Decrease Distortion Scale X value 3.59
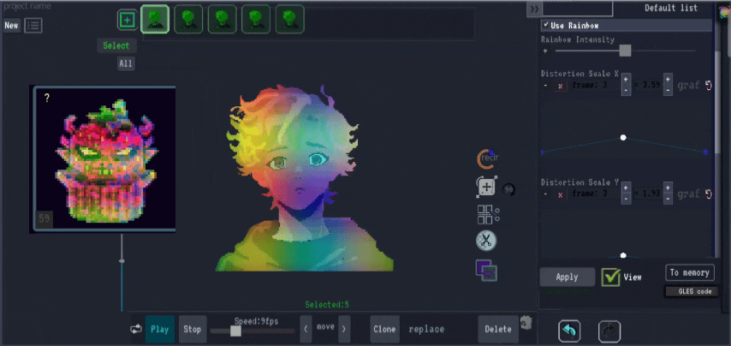The image size is (731, 346). pos(668,90)
